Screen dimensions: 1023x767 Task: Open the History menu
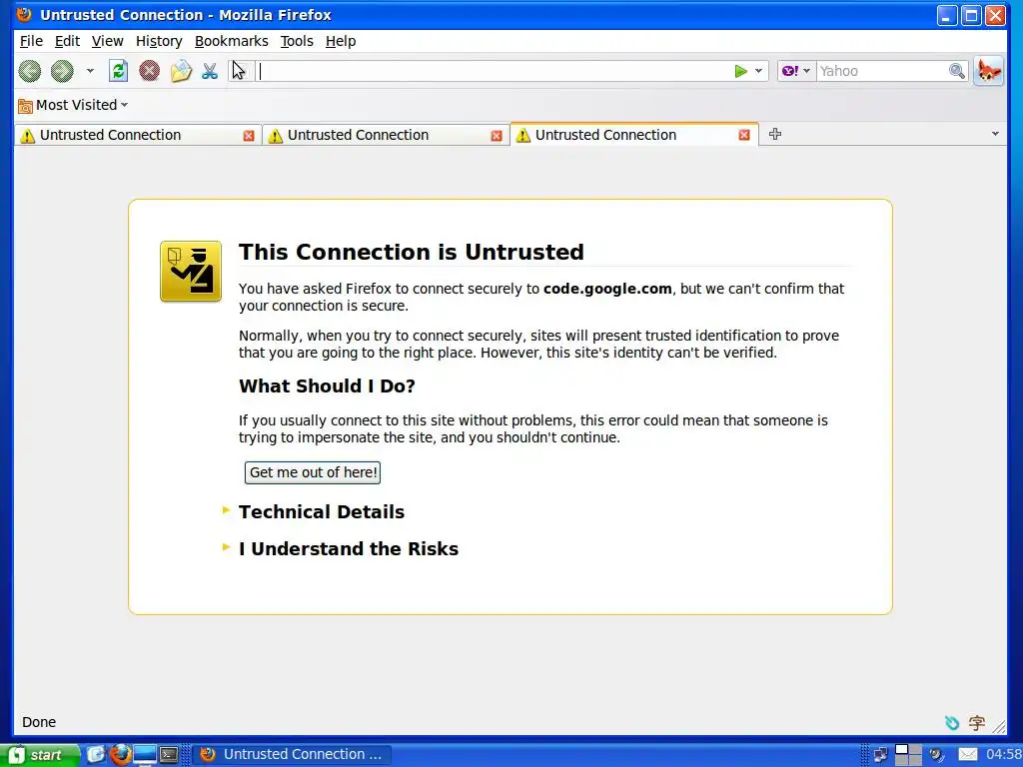click(x=159, y=41)
